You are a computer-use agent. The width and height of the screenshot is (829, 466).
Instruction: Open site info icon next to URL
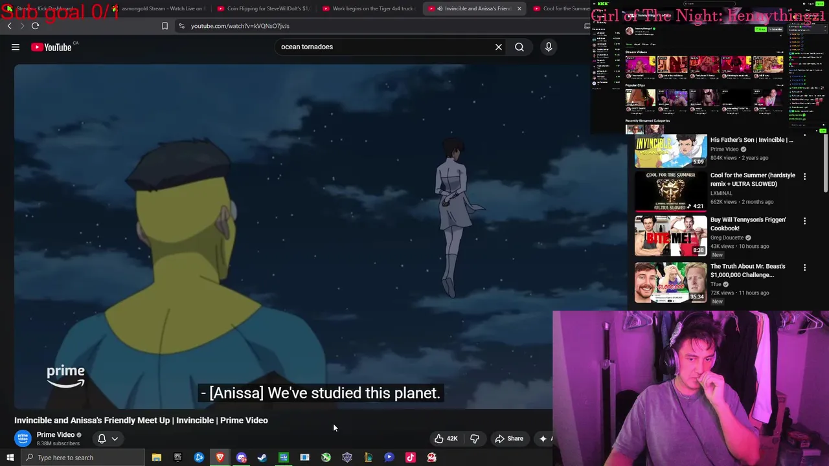pyautogui.click(x=181, y=26)
